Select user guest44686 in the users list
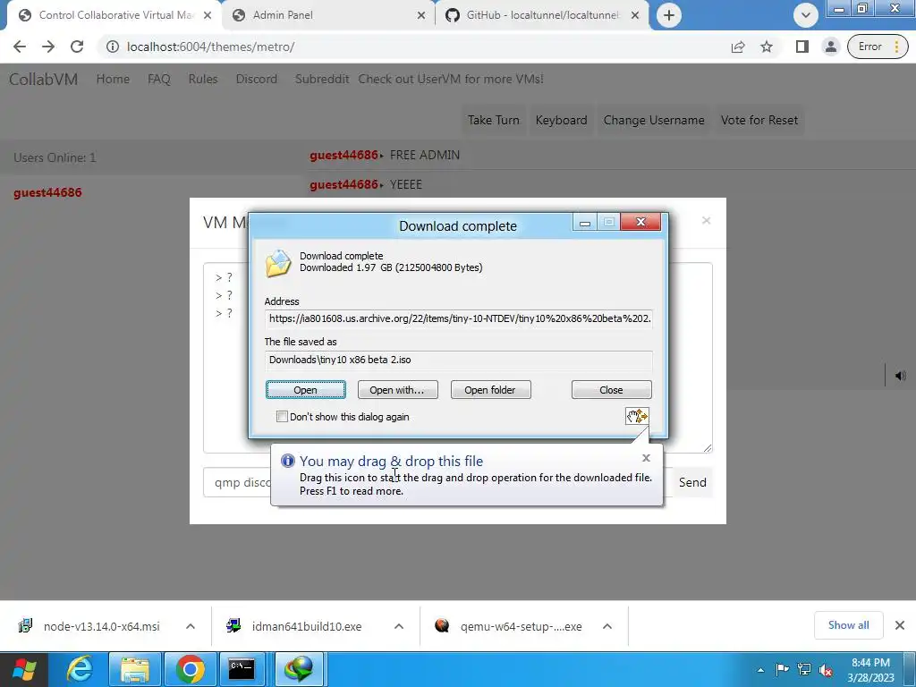The width and height of the screenshot is (916, 687). tap(47, 193)
